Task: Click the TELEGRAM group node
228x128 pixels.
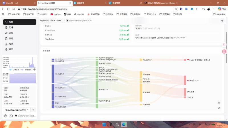Action: (141, 60)
